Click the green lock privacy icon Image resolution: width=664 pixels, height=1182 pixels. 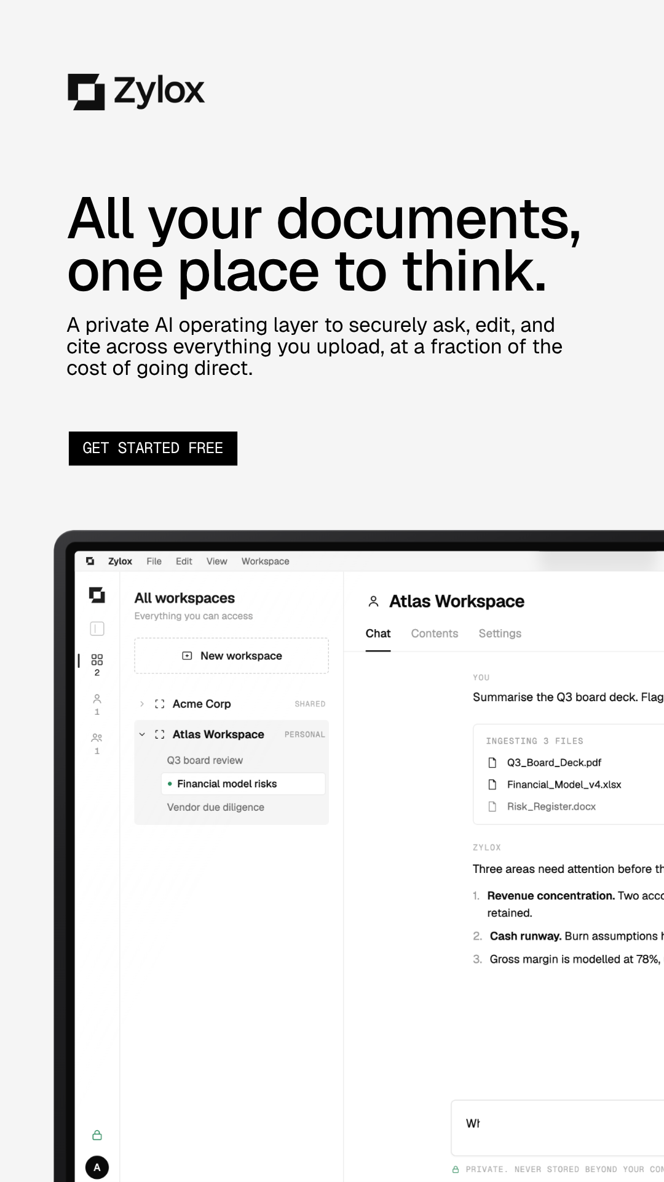click(x=97, y=1135)
